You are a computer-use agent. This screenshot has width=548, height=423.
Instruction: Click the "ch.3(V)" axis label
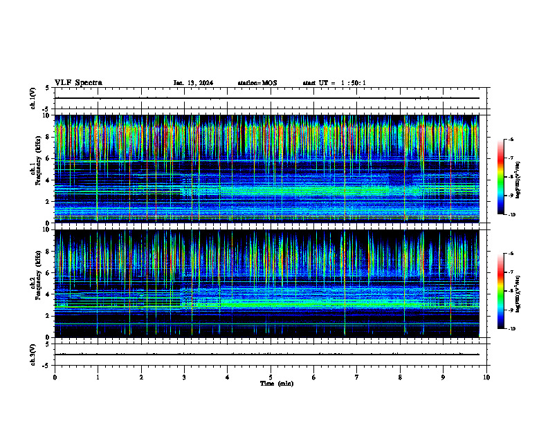33,355
